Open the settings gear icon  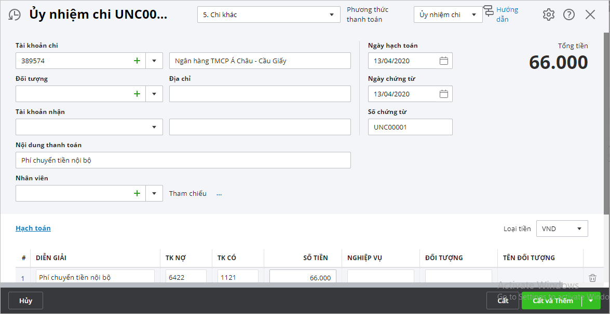pos(548,15)
